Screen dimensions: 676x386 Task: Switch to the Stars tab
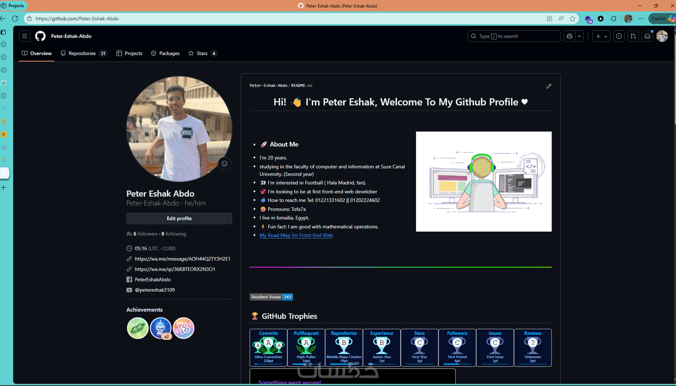[x=202, y=53]
